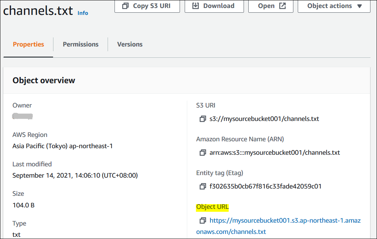Select the Properties tab
Viewport: 377px width, 239px height.
pyautogui.click(x=28, y=44)
